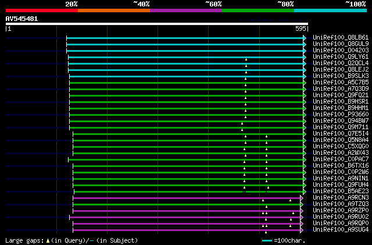
Task: Select the UniRef100_B9HHM1 subject name
Action: [x=341, y=108]
